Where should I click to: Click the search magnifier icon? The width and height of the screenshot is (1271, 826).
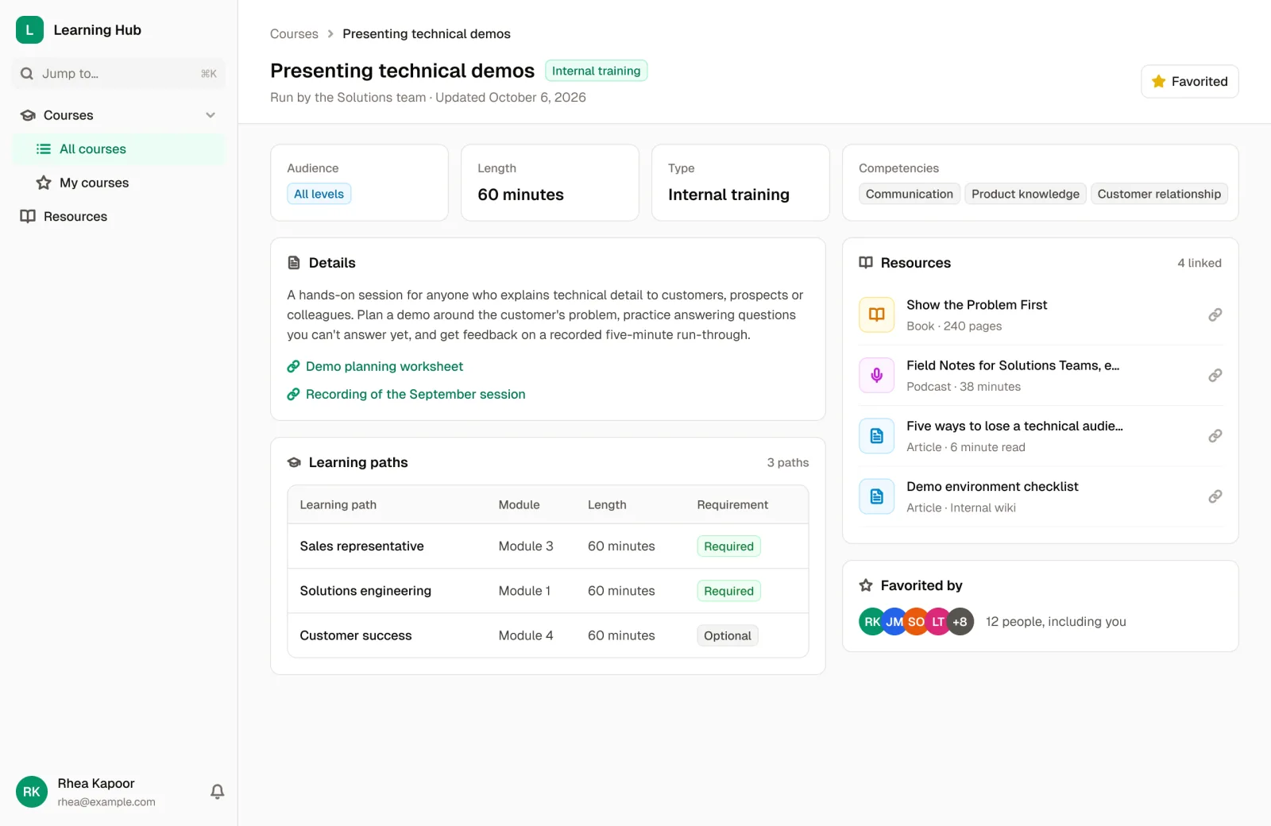coord(27,74)
